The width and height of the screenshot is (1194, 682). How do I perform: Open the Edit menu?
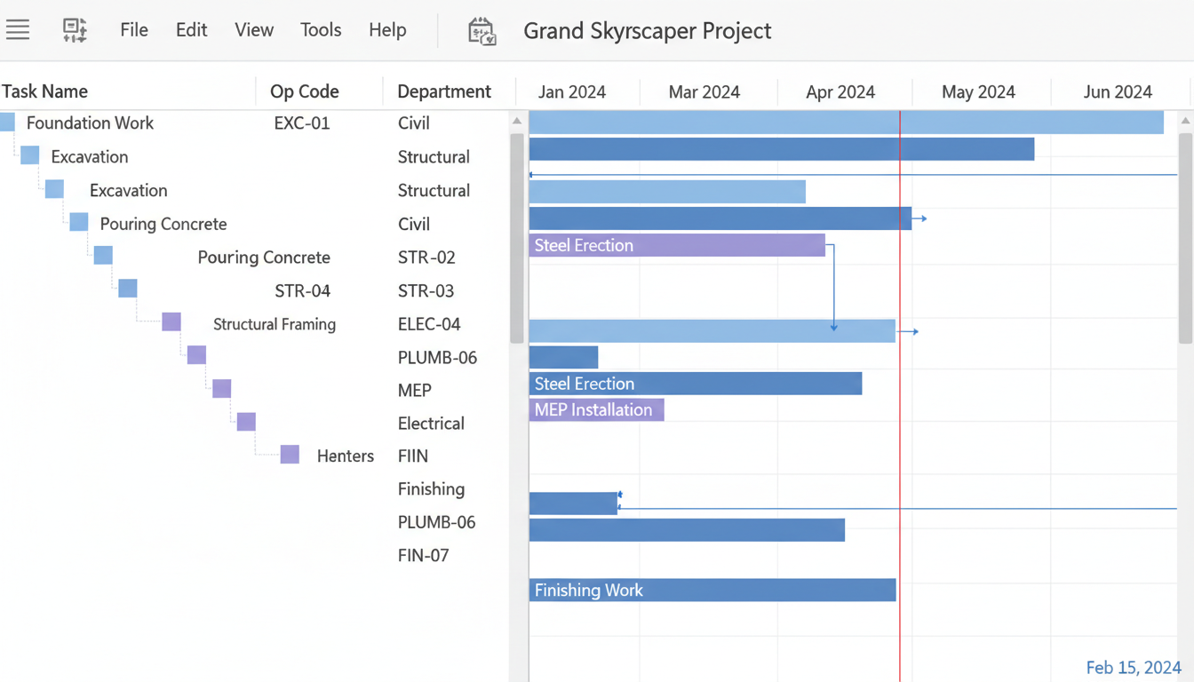(x=191, y=29)
